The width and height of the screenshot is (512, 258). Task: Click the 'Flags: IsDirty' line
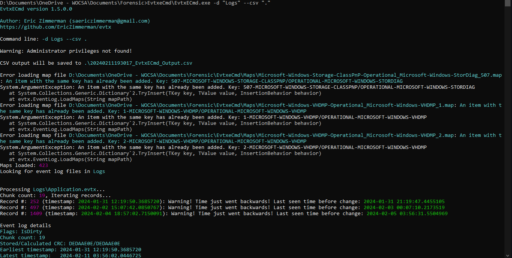pyautogui.click(x=21, y=232)
